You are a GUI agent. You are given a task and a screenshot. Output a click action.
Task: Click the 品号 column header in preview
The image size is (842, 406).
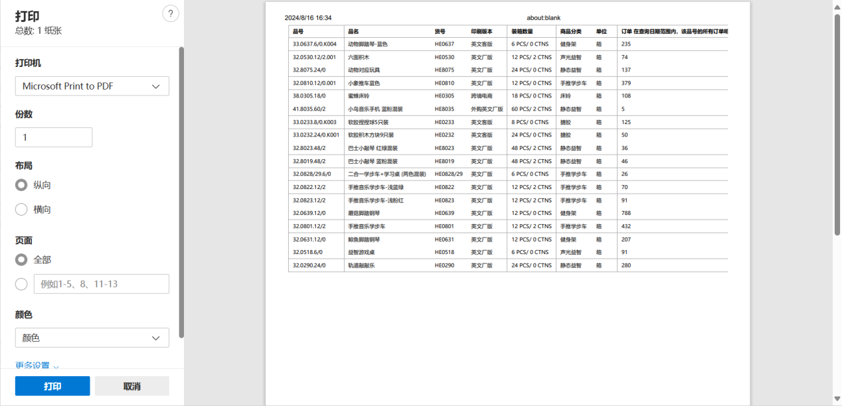(298, 31)
